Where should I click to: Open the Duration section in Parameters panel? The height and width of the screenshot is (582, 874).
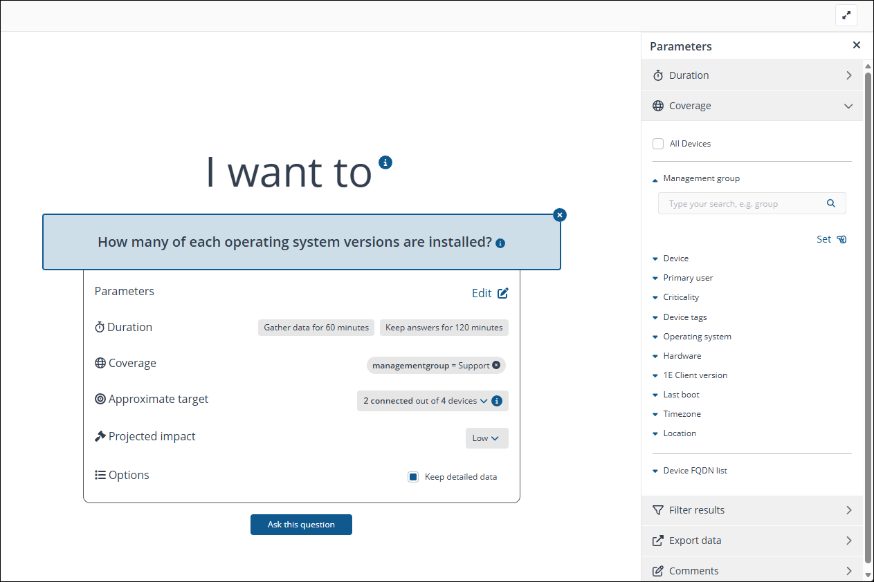pos(752,75)
